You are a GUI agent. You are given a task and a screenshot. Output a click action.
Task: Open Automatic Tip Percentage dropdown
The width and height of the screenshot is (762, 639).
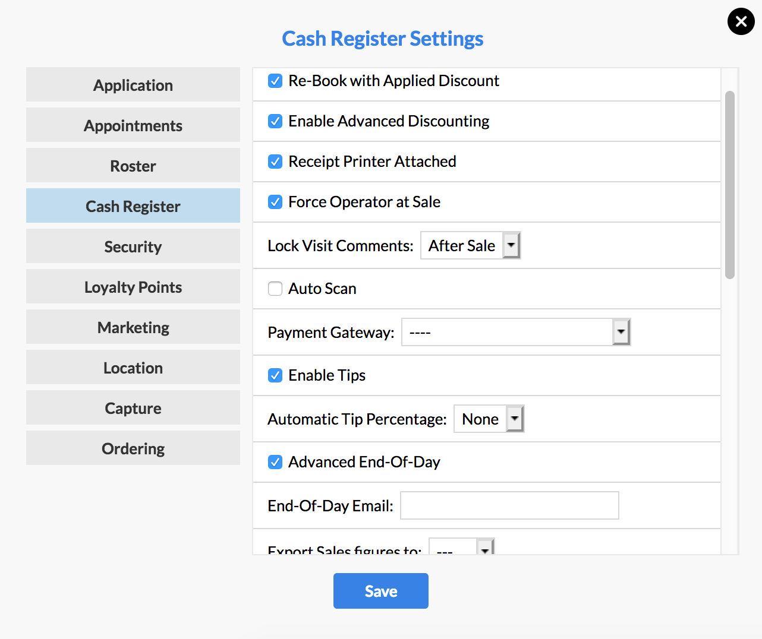(x=489, y=419)
